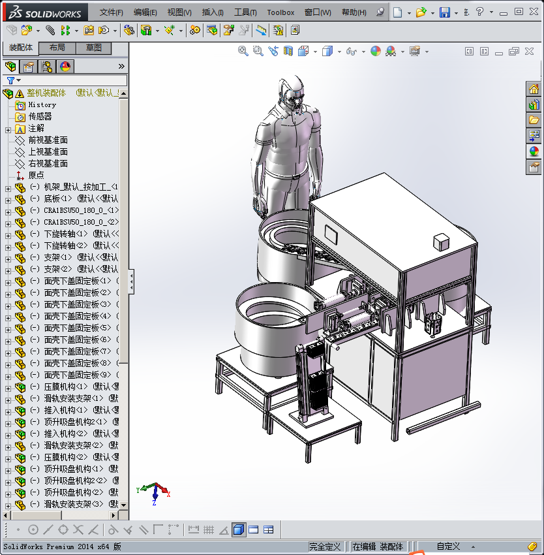This screenshot has height=555, width=544.
Task: Open the 工具(T) menu
Action: (245, 12)
